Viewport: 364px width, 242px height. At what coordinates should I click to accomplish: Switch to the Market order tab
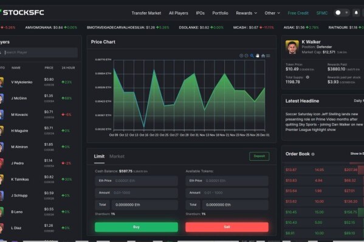click(x=117, y=156)
